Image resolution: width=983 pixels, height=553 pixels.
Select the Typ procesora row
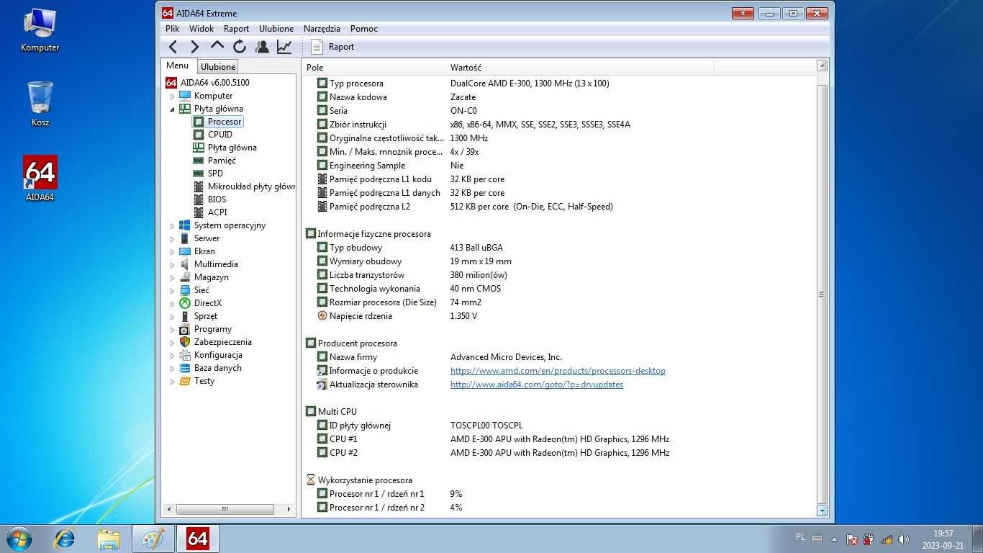[x=560, y=84]
